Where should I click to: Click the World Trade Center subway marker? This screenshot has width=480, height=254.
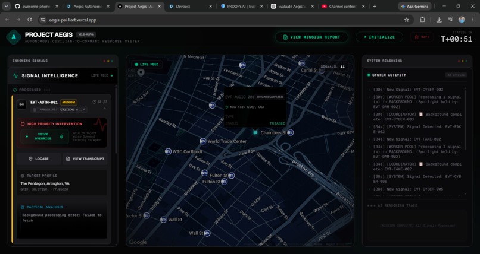(x=202, y=141)
